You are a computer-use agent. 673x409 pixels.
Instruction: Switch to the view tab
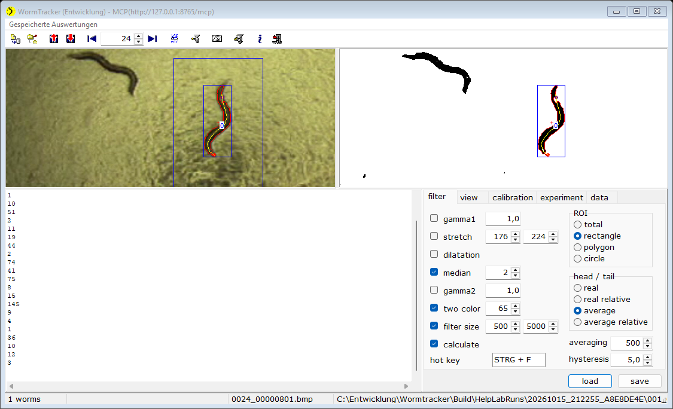(x=468, y=197)
